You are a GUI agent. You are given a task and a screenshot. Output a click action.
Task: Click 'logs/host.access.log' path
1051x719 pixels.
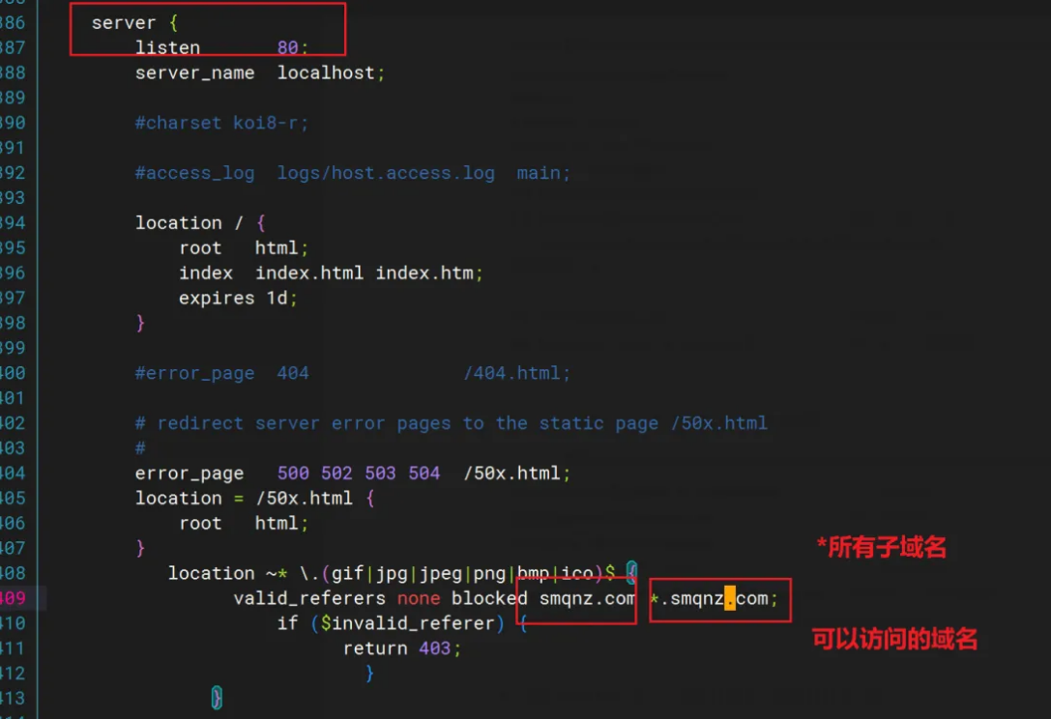coord(386,173)
